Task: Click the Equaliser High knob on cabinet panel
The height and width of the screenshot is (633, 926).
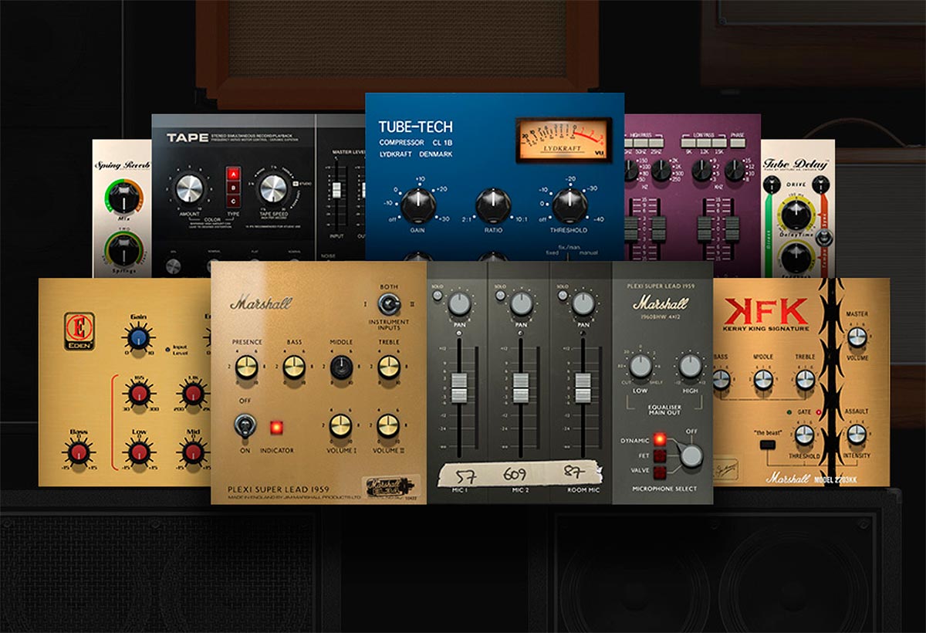Action: click(690, 367)
